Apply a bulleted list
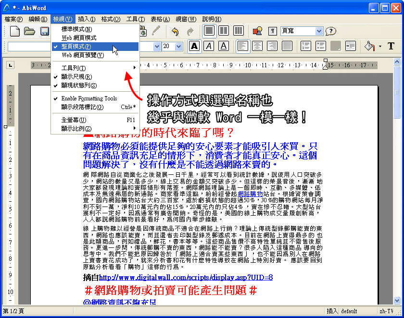404x318 pixels. (321, 46)
